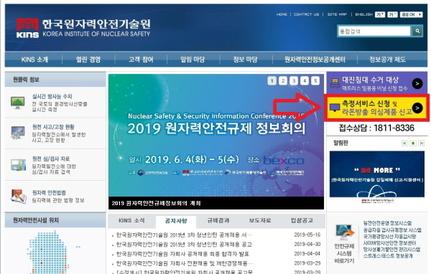Increase font size with 가+ button
Screen dimensions: 431x274
point(380,14)
